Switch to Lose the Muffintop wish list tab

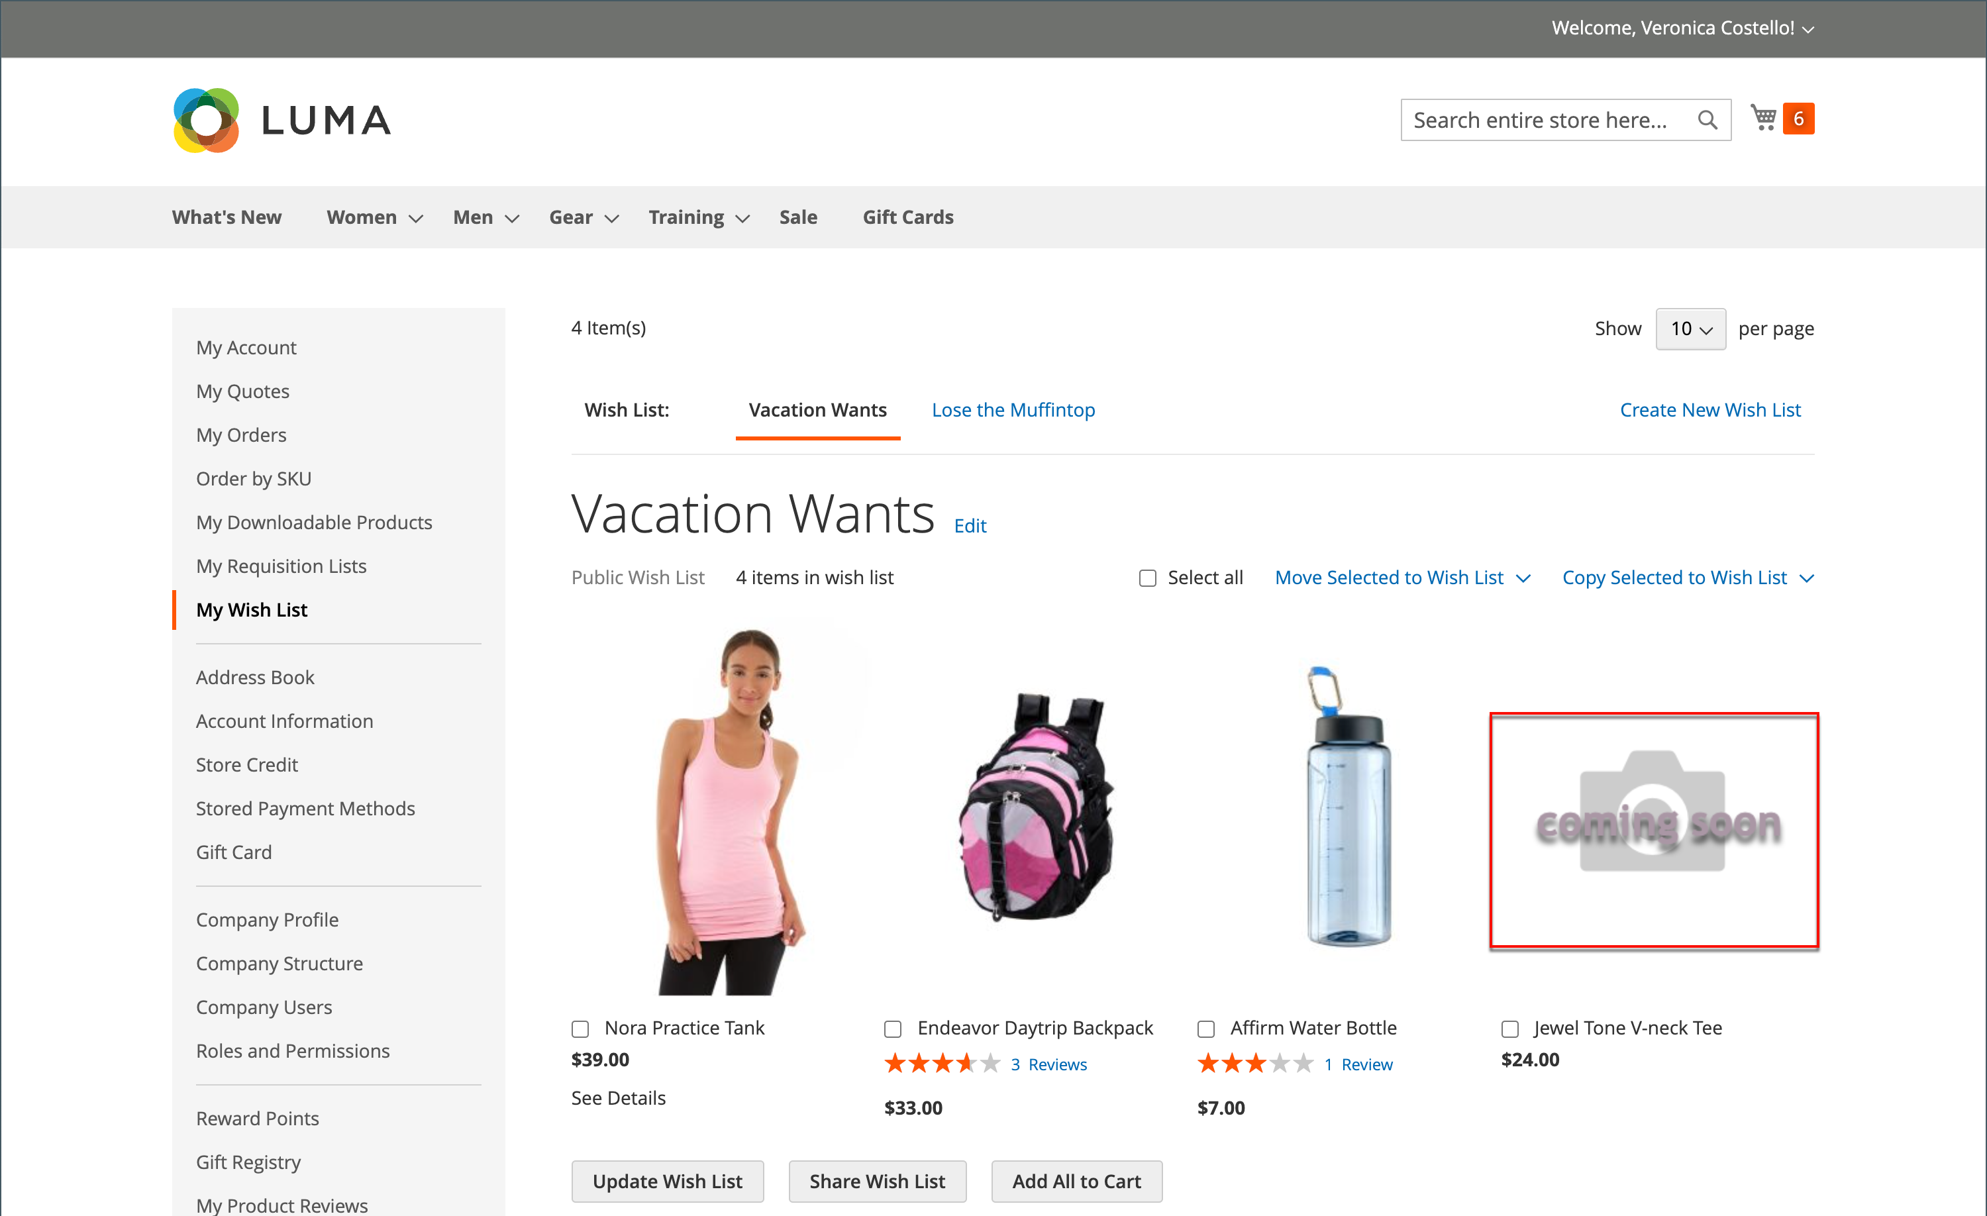pyautogui.click(x=1013, y=409)
